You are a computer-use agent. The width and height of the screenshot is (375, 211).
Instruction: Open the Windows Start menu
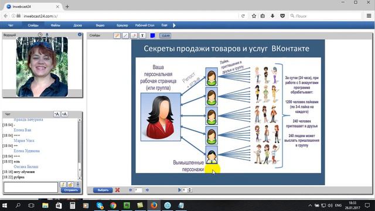pos(5,206)
